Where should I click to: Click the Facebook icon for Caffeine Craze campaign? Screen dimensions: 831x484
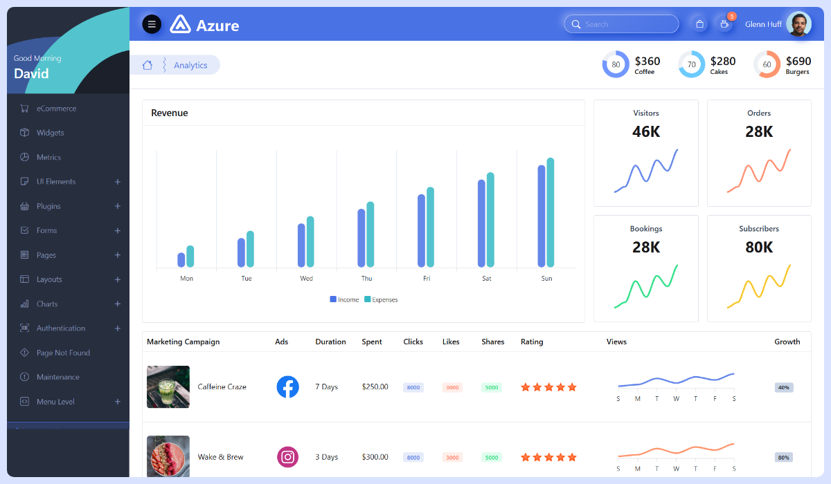click(287, 387)
